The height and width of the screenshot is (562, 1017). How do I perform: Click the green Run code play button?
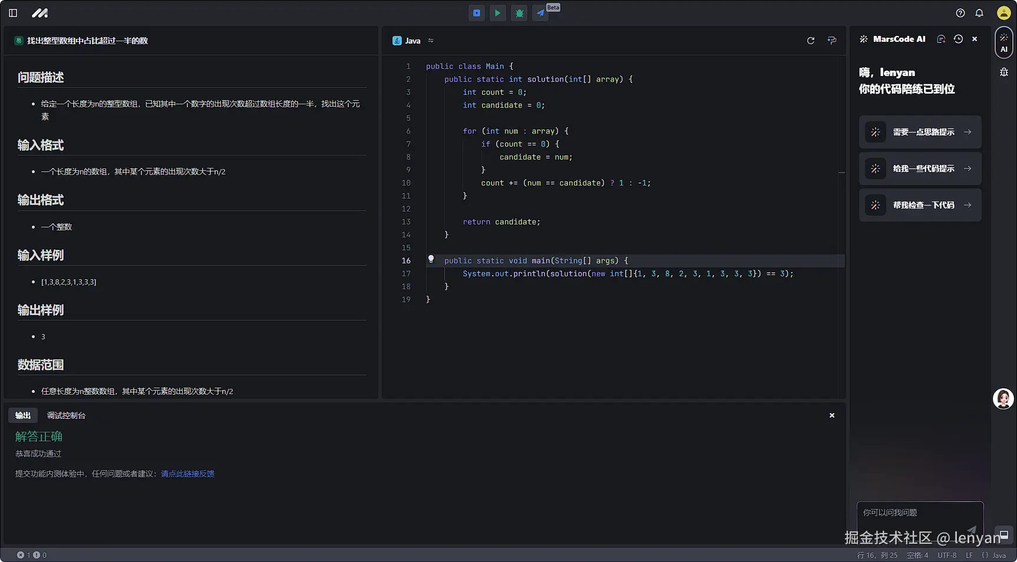[498, 13]
